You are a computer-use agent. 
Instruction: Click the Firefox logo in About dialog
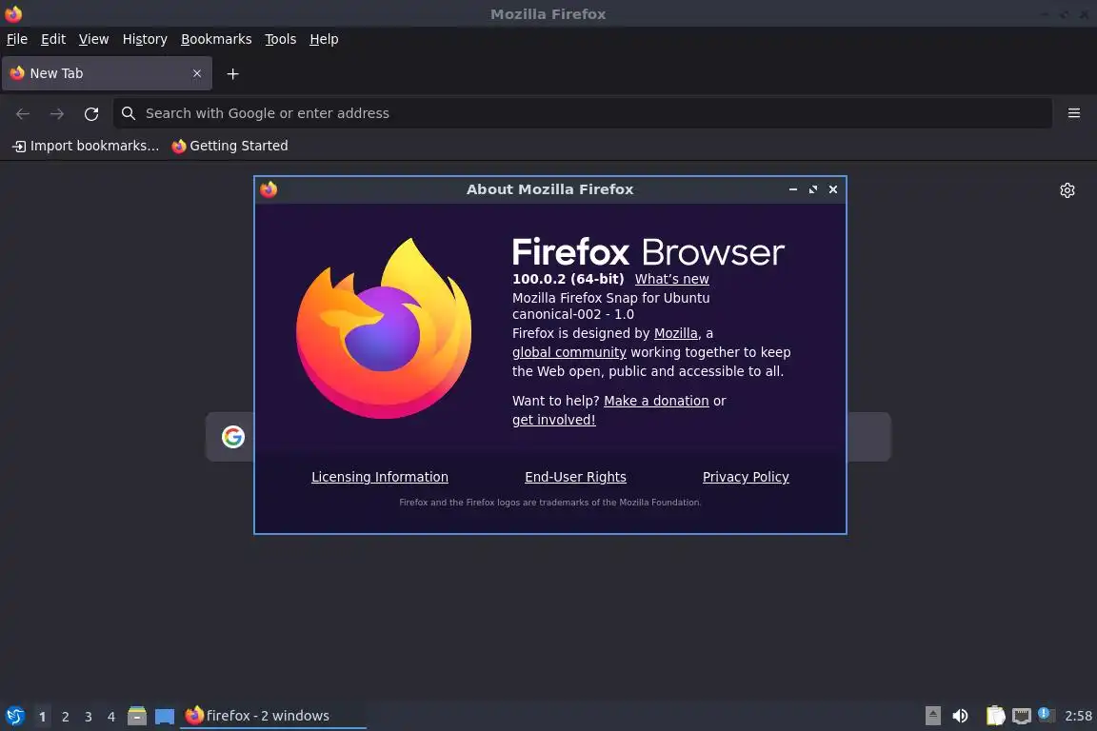tap(384, 327)
